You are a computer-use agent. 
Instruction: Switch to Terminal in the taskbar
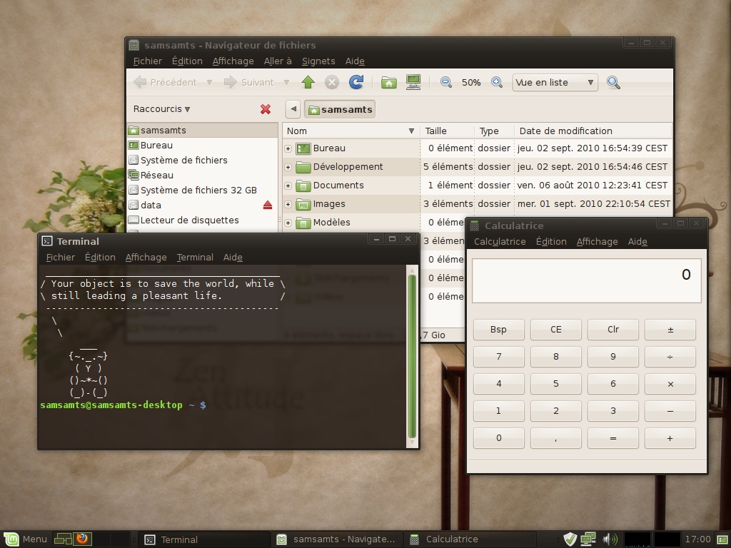(203, 539)
